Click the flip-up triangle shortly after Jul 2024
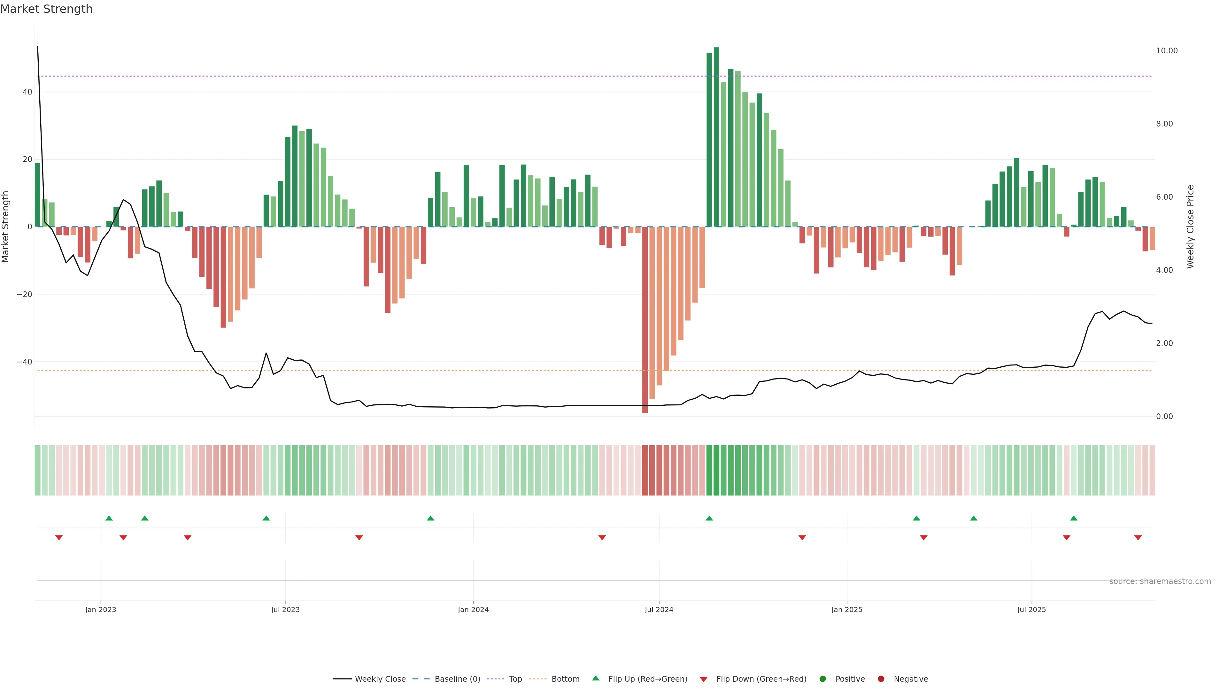Image resolution: width=1227 pixels, height=690 pixels. tap(709, 518)
